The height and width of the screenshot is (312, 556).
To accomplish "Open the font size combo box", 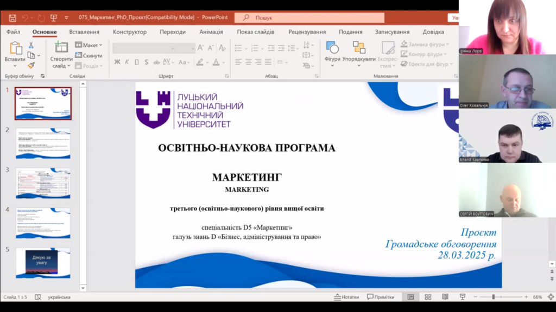I will (x=186, y=48).
